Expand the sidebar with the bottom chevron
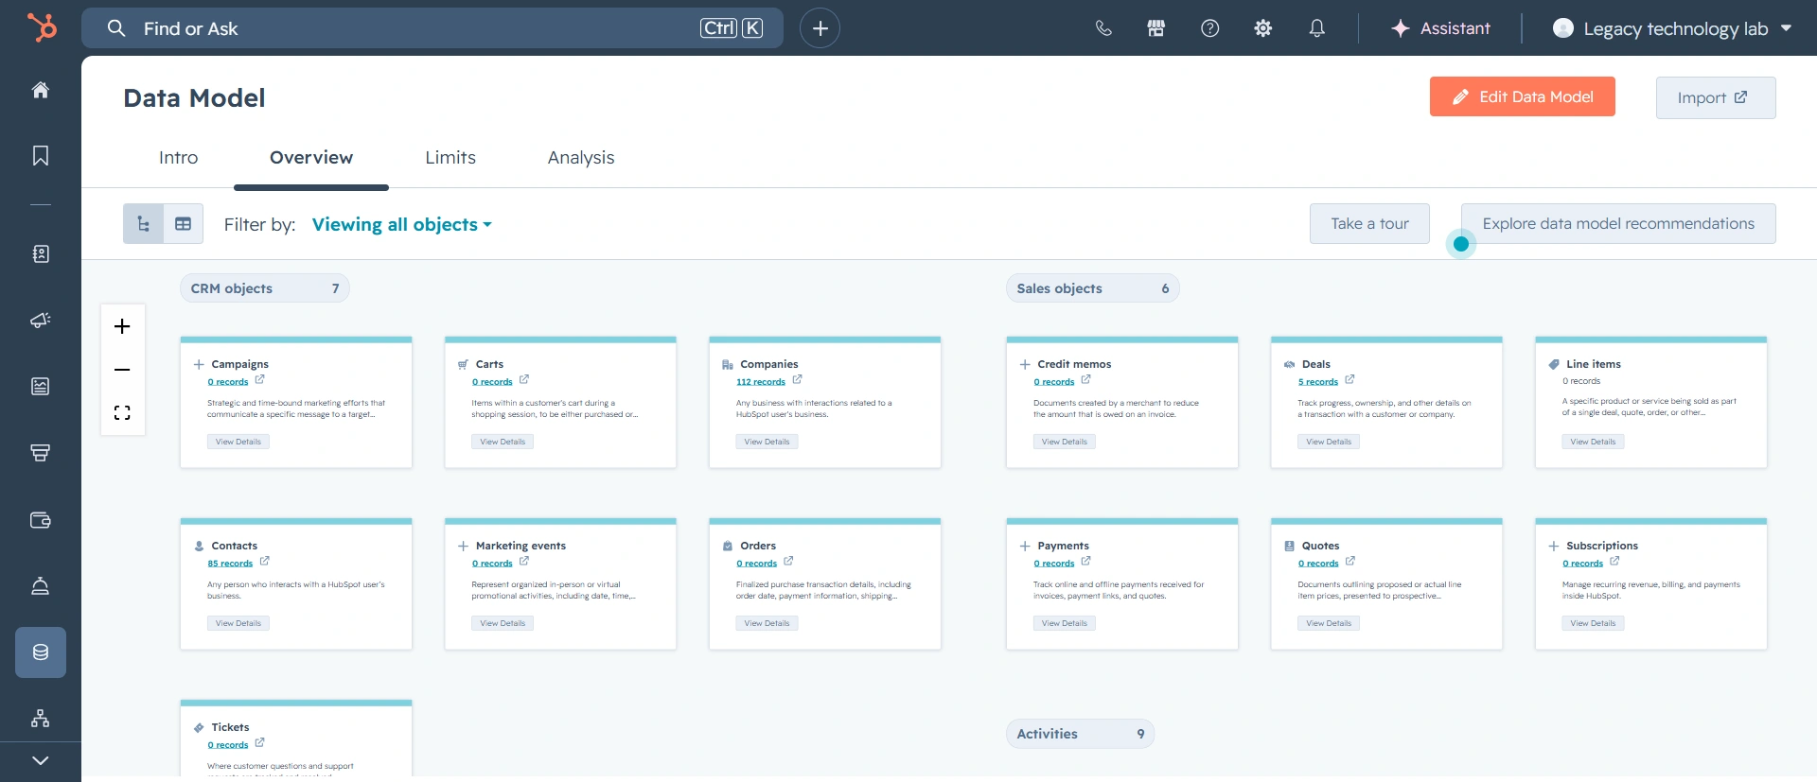The height and width of the screenshot is (782, 1817). [x=41, y=760]
